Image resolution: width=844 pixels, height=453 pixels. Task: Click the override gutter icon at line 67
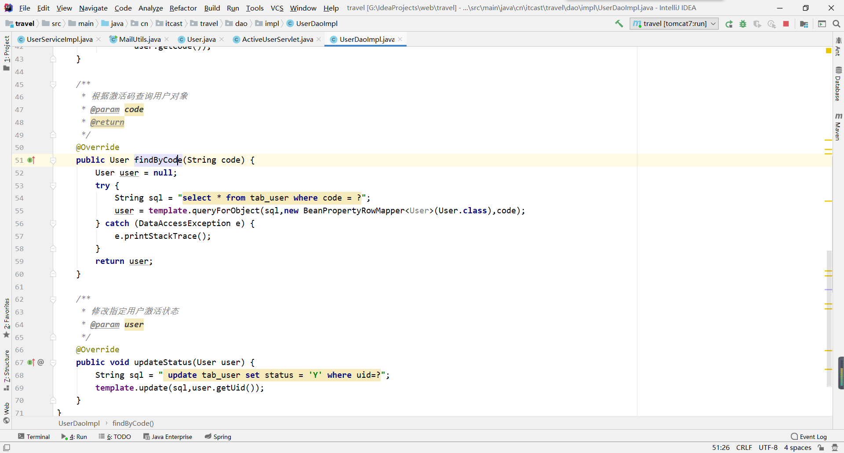click(x=31, y=362)
